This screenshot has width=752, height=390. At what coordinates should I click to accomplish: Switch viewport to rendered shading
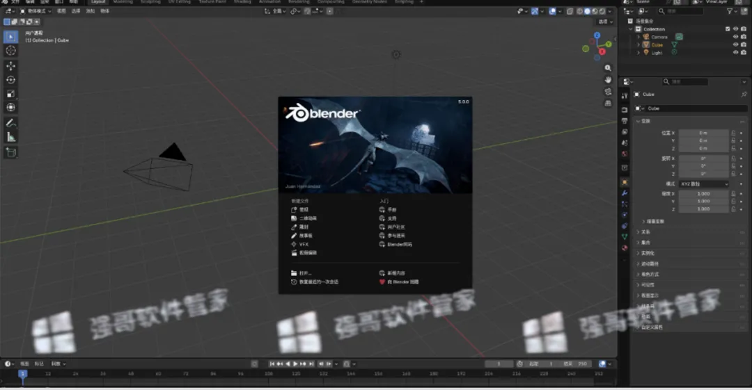click(602, 11)
